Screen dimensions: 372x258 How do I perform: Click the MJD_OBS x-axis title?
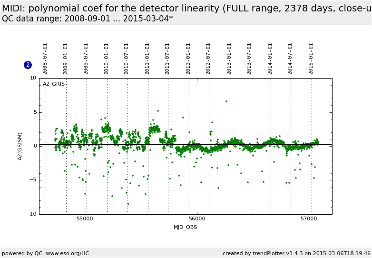coord(185,227)
